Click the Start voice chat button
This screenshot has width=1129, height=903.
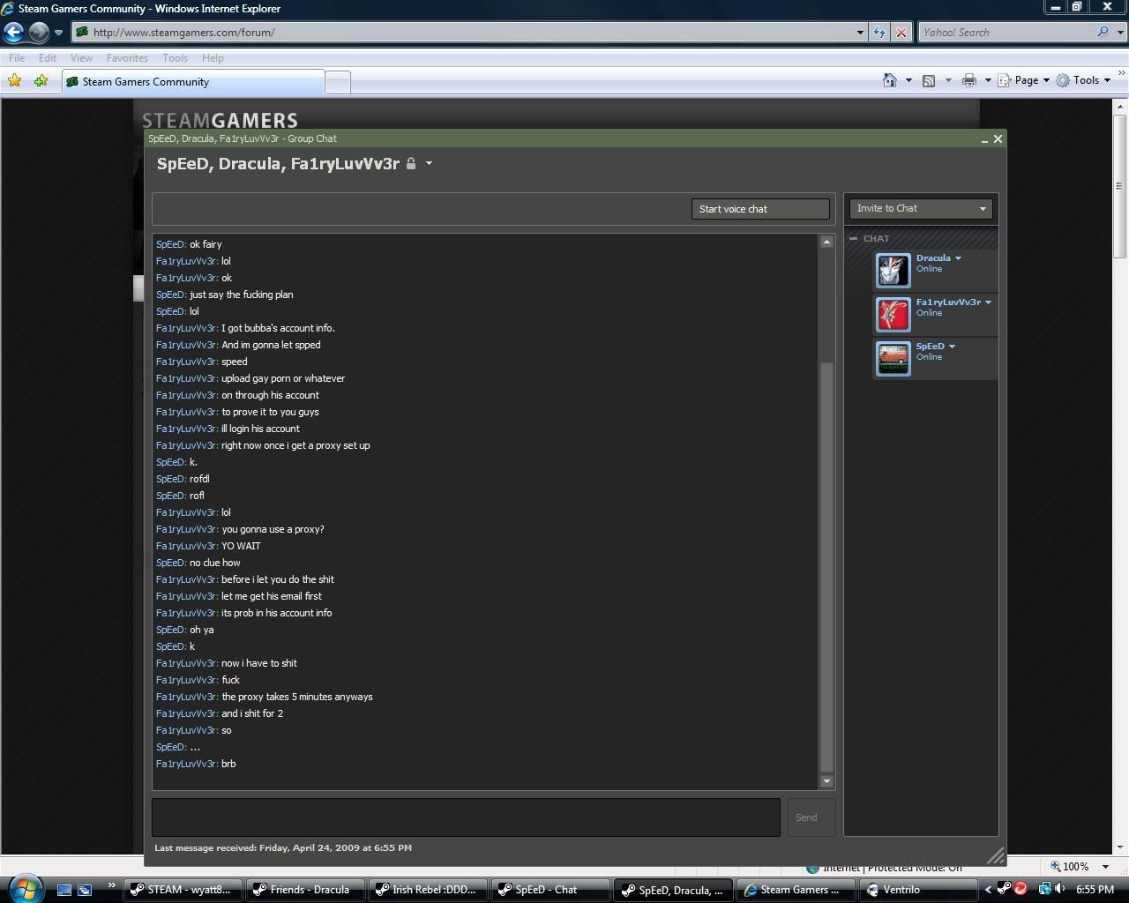click(759, 209)
